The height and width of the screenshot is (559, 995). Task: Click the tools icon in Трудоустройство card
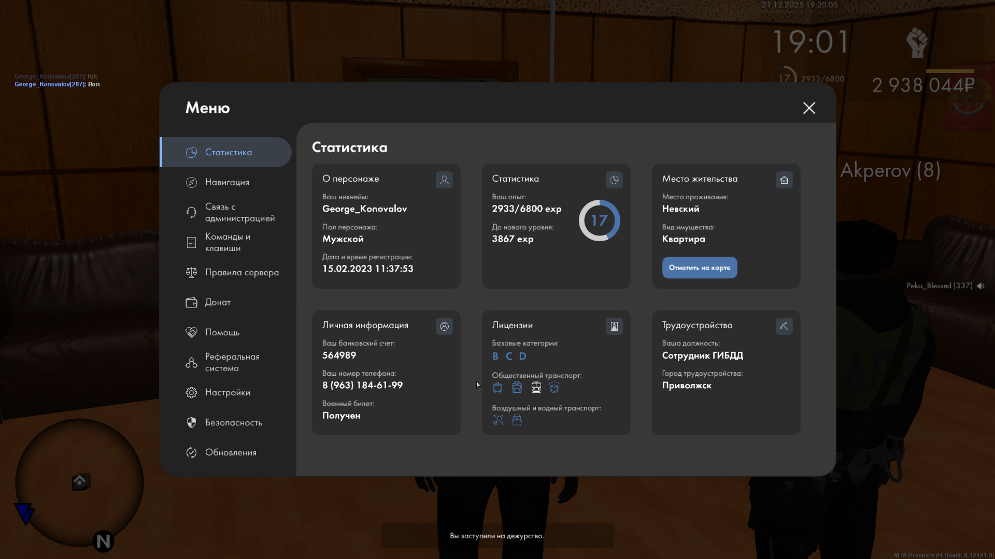[x=784, y=326]
